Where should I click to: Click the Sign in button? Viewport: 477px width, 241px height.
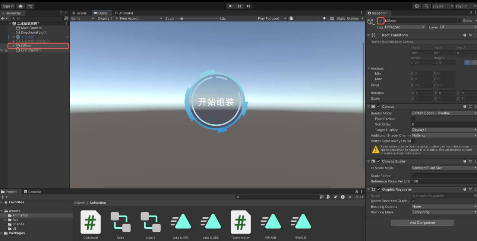click(x=8, y=6)
